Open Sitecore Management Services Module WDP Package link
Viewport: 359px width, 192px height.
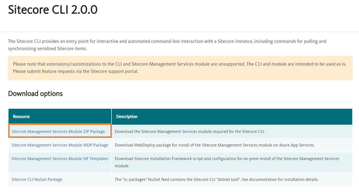click(60, 145)
